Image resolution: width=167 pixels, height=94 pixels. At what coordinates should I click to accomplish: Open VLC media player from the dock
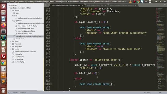coord(3,75)
